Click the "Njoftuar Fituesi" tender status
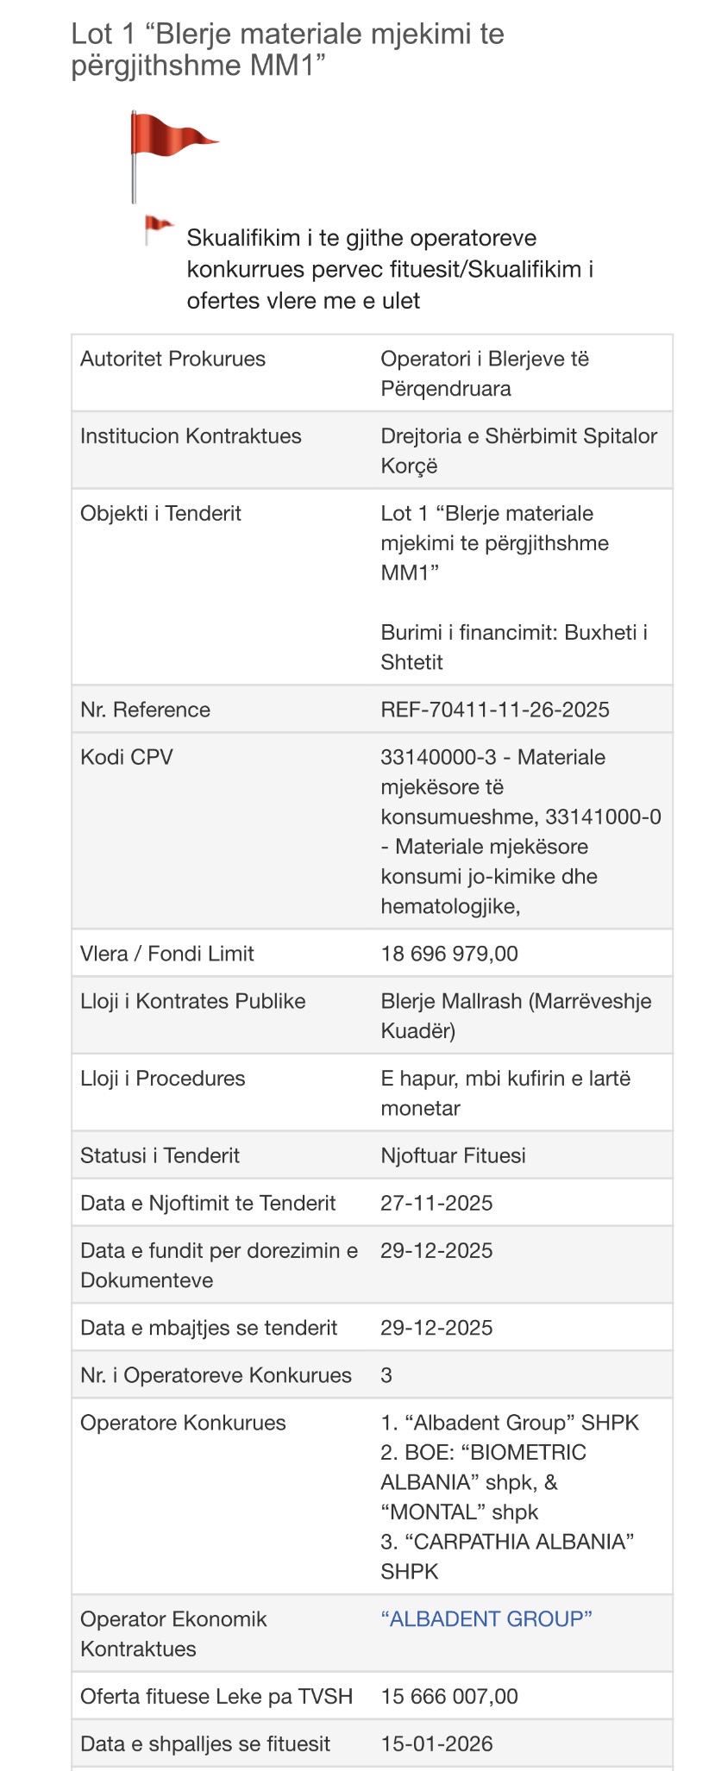The image size is (715, 1771). tap(453, 1155)
